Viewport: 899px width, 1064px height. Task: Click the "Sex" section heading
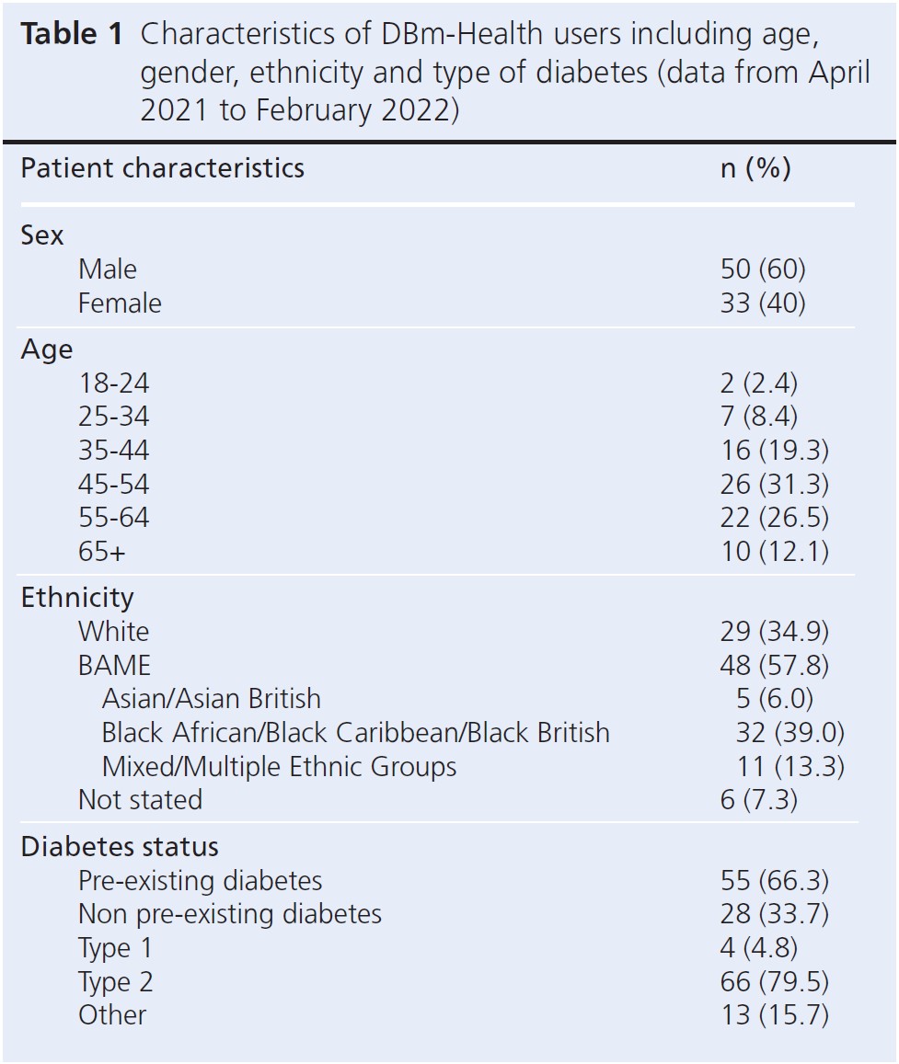(x=42, y=235)
